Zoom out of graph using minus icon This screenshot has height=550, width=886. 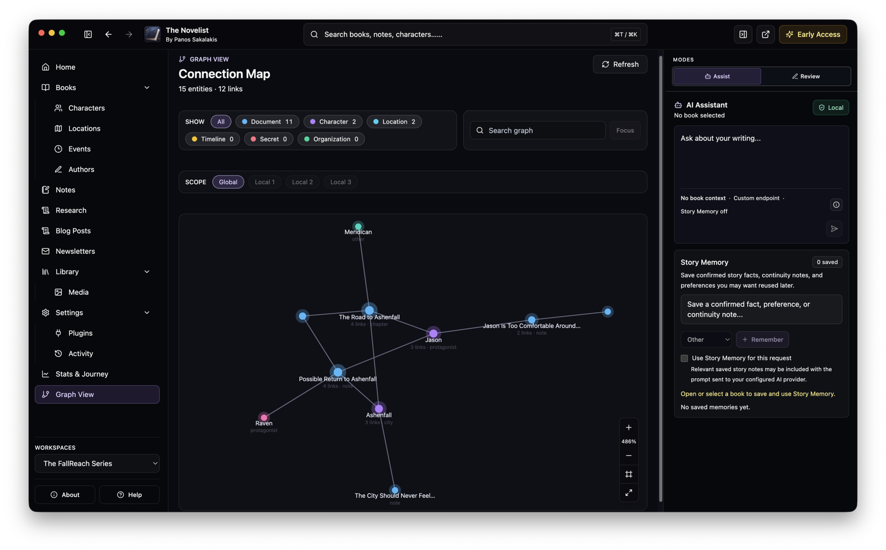point(629,456)
